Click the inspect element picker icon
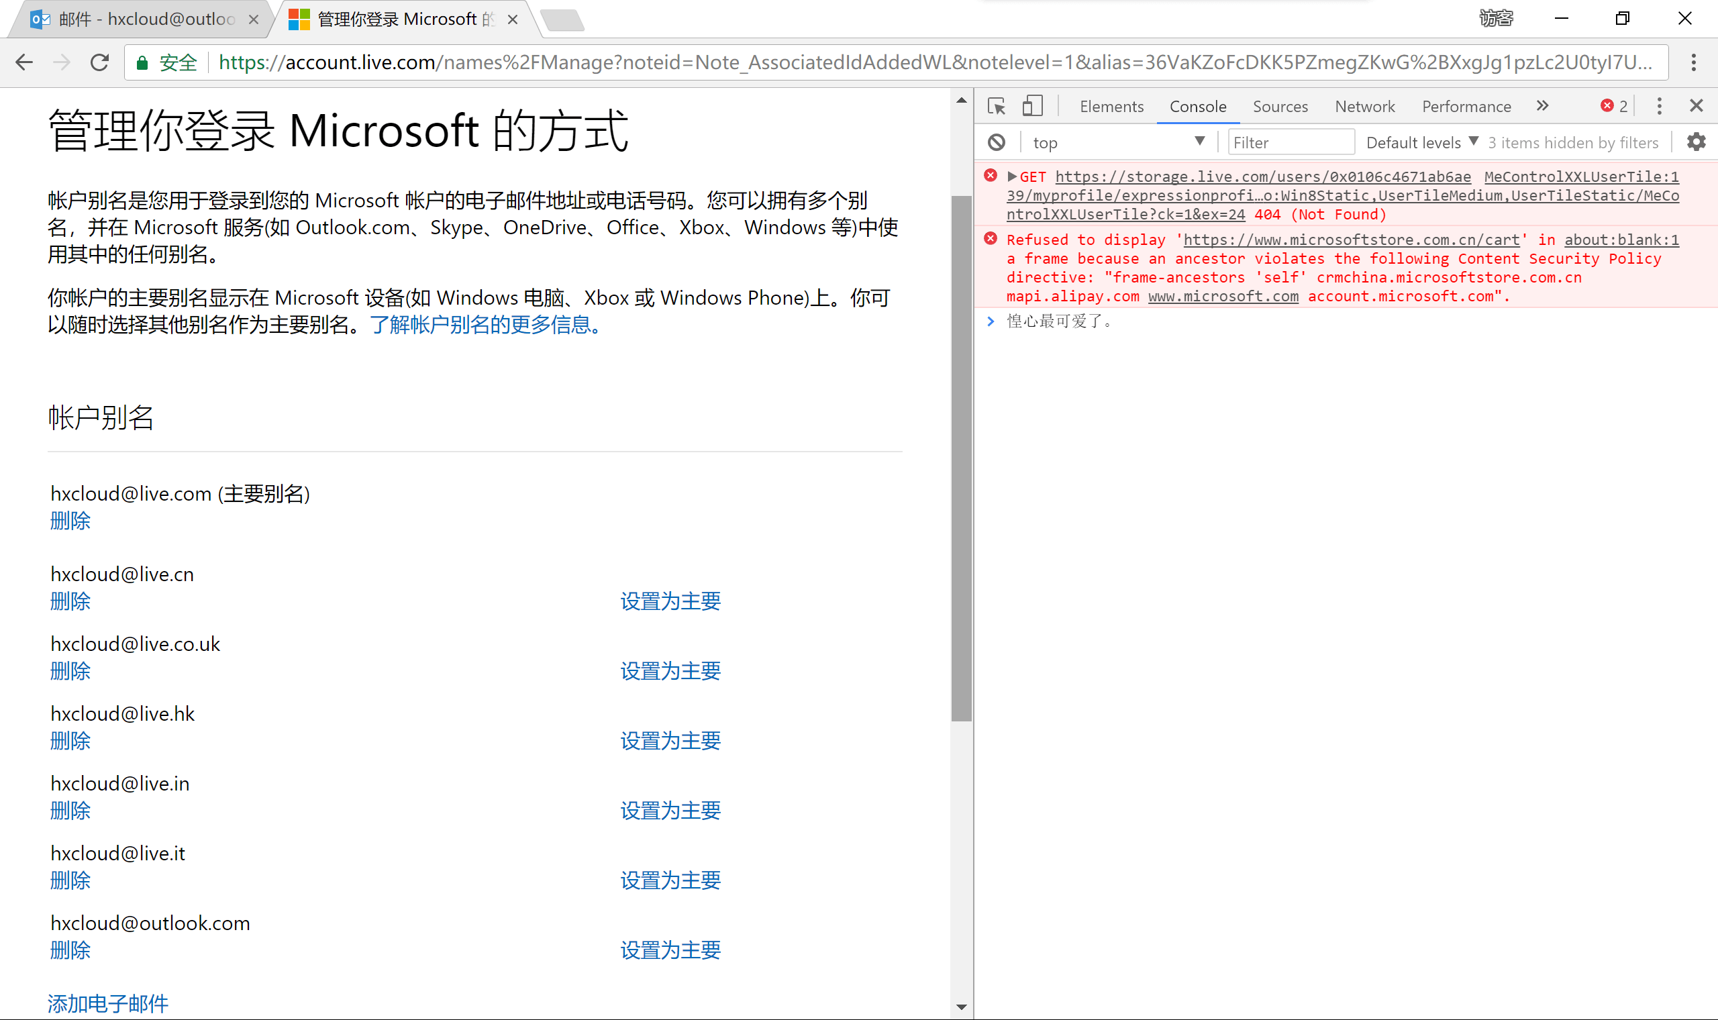The width and height of the screenshot is (1718, 1020). tap(996, 106)
